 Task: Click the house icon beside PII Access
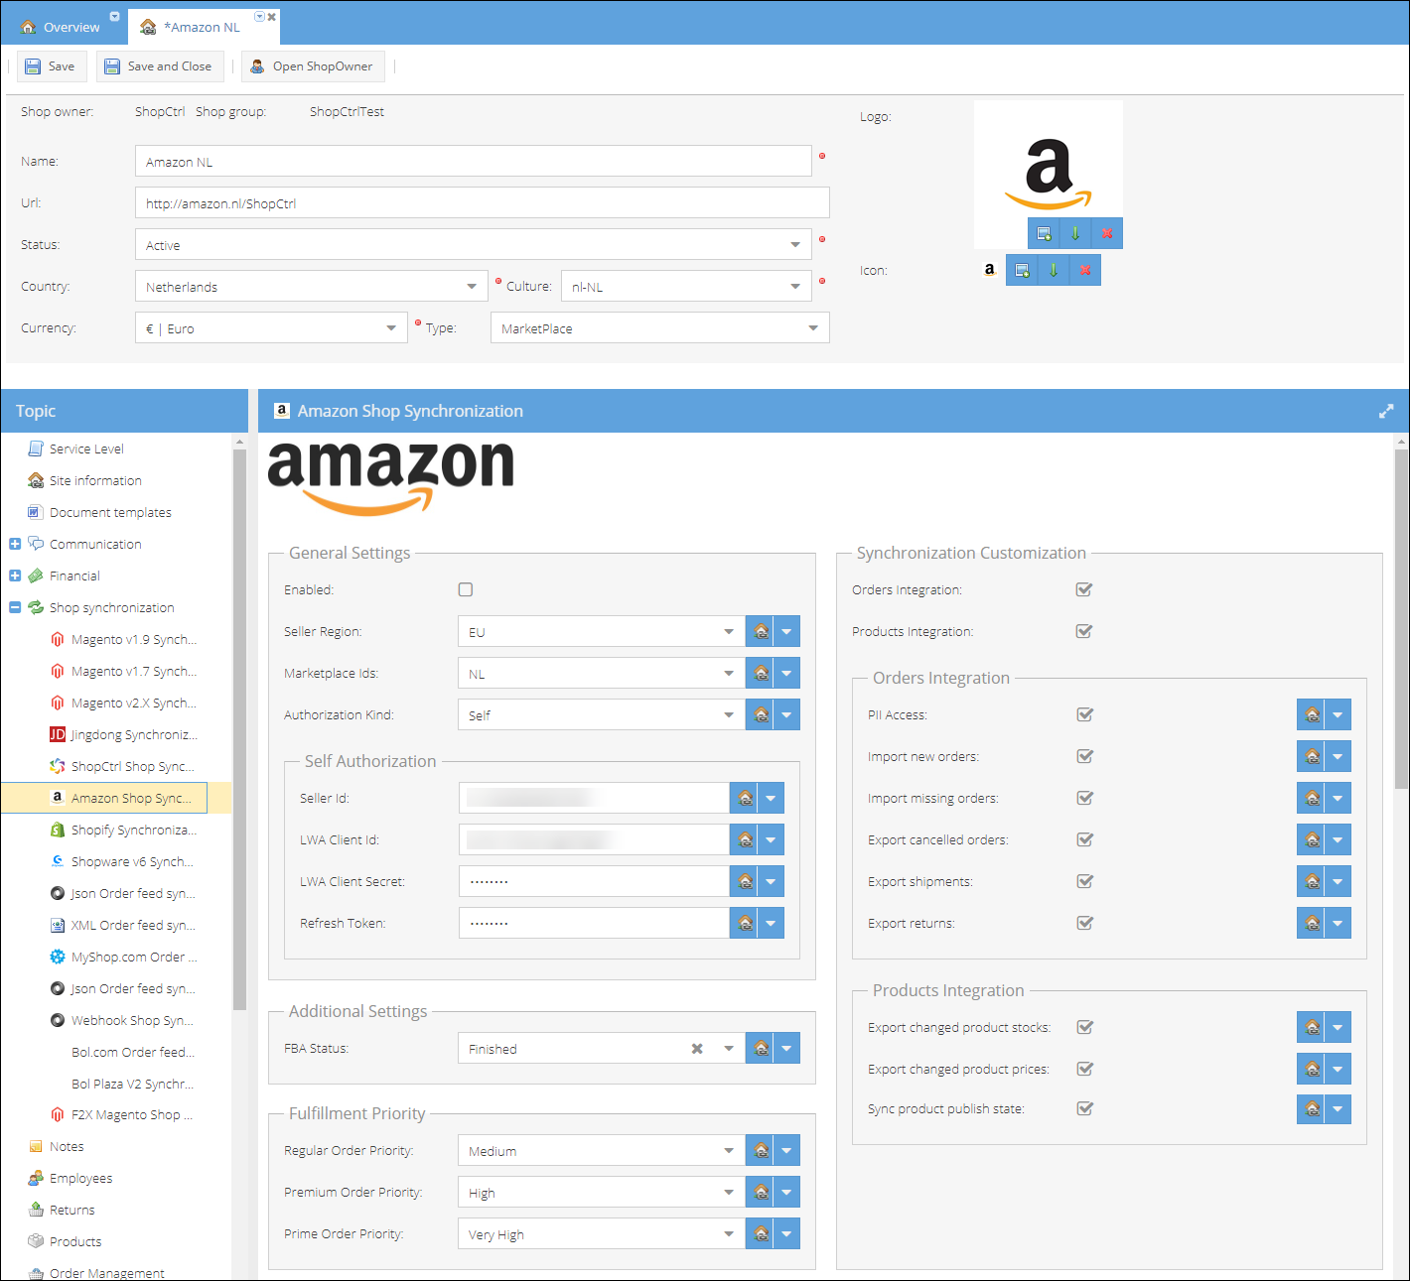(1312, 714)
